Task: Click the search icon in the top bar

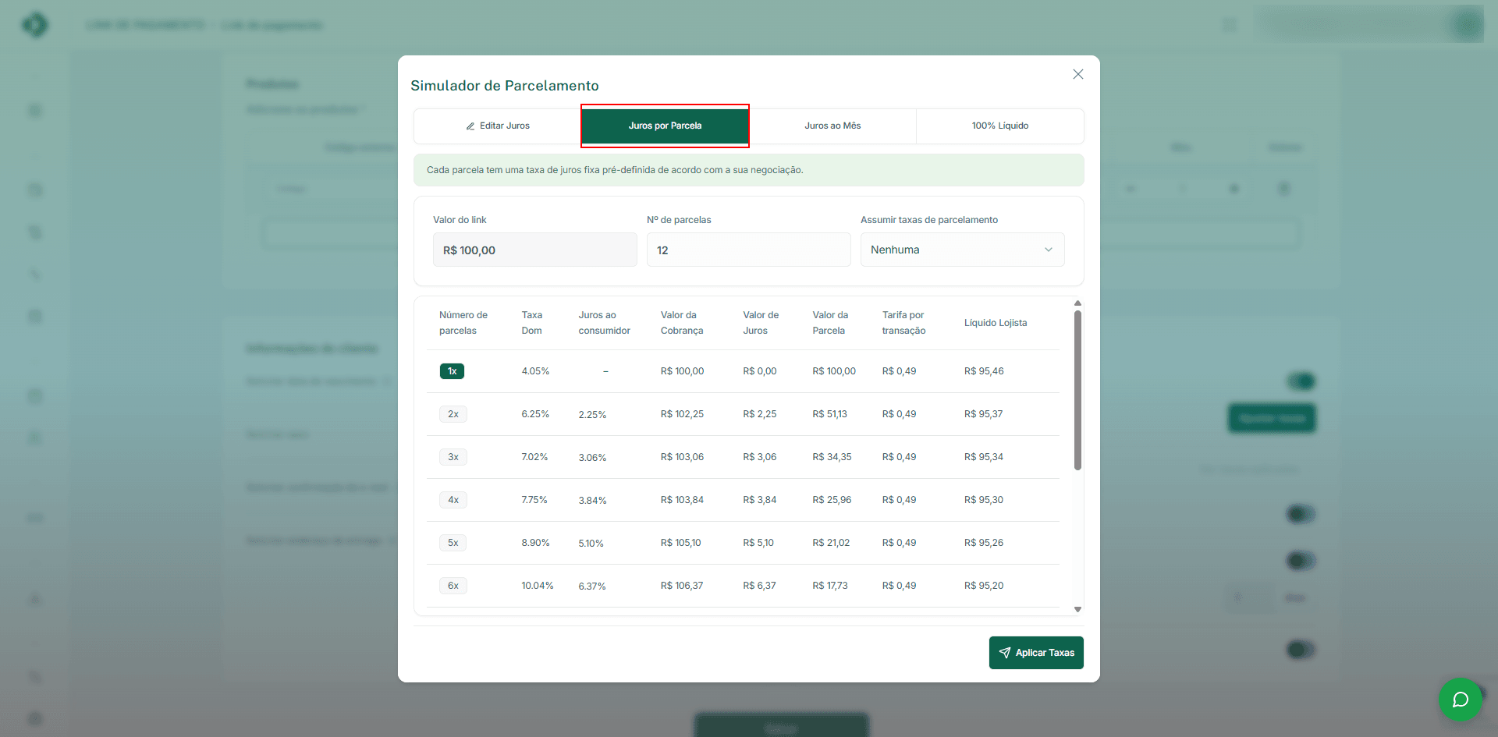Action: 1230,24
